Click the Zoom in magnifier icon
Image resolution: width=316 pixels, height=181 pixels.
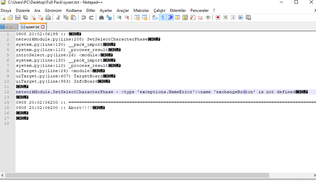click(x=119, y=17)
